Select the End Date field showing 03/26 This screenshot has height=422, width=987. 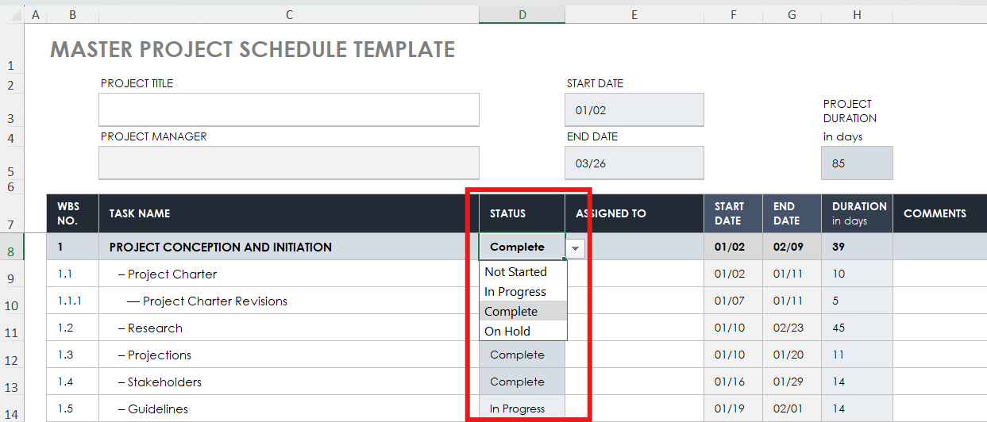tap(634, 163)
